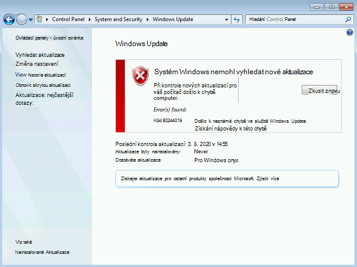Click Vyhledat aktualizace
The image size is (357, 267).
40,55
